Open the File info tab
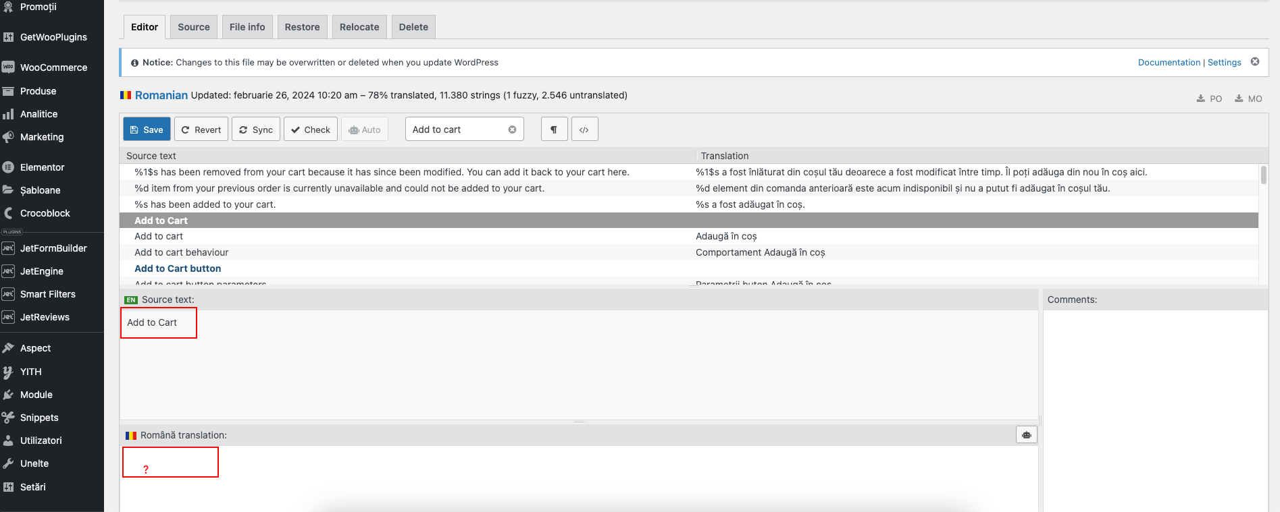 [x=247, y=27]
